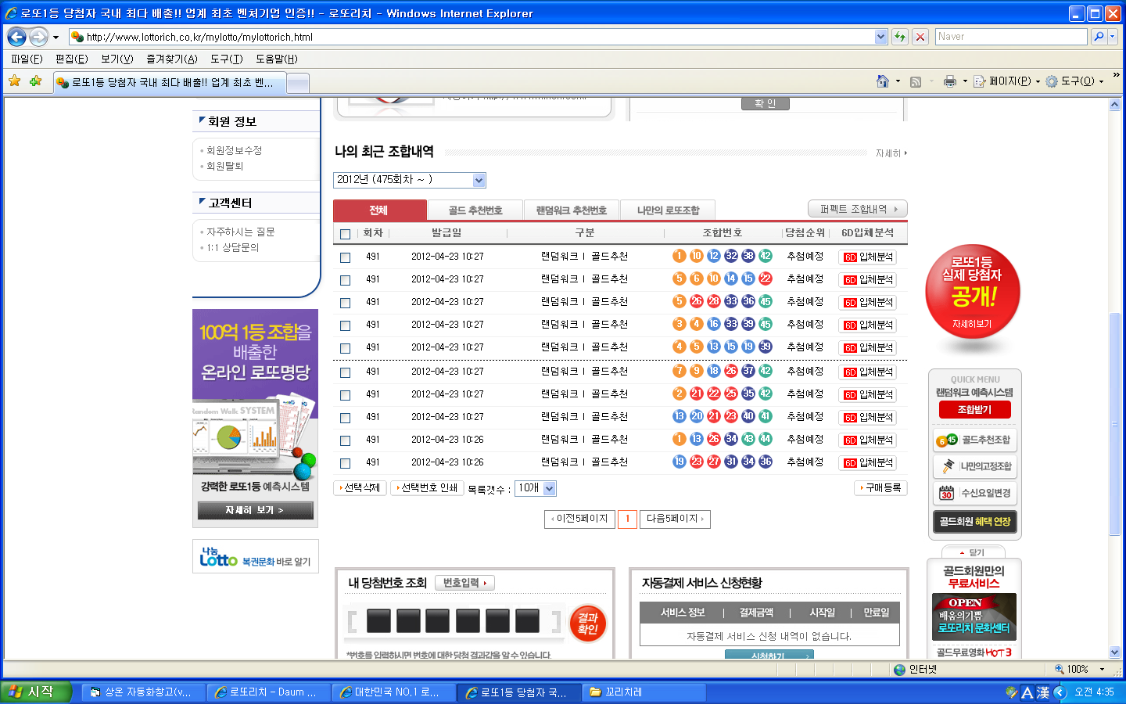Click the browser Back arrow button
The width and height of the screenshot is (1126, 726).
point(17,37)
